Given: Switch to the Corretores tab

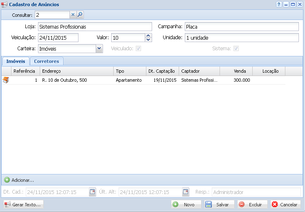Looking at the screenshot, I should point(46,61).
